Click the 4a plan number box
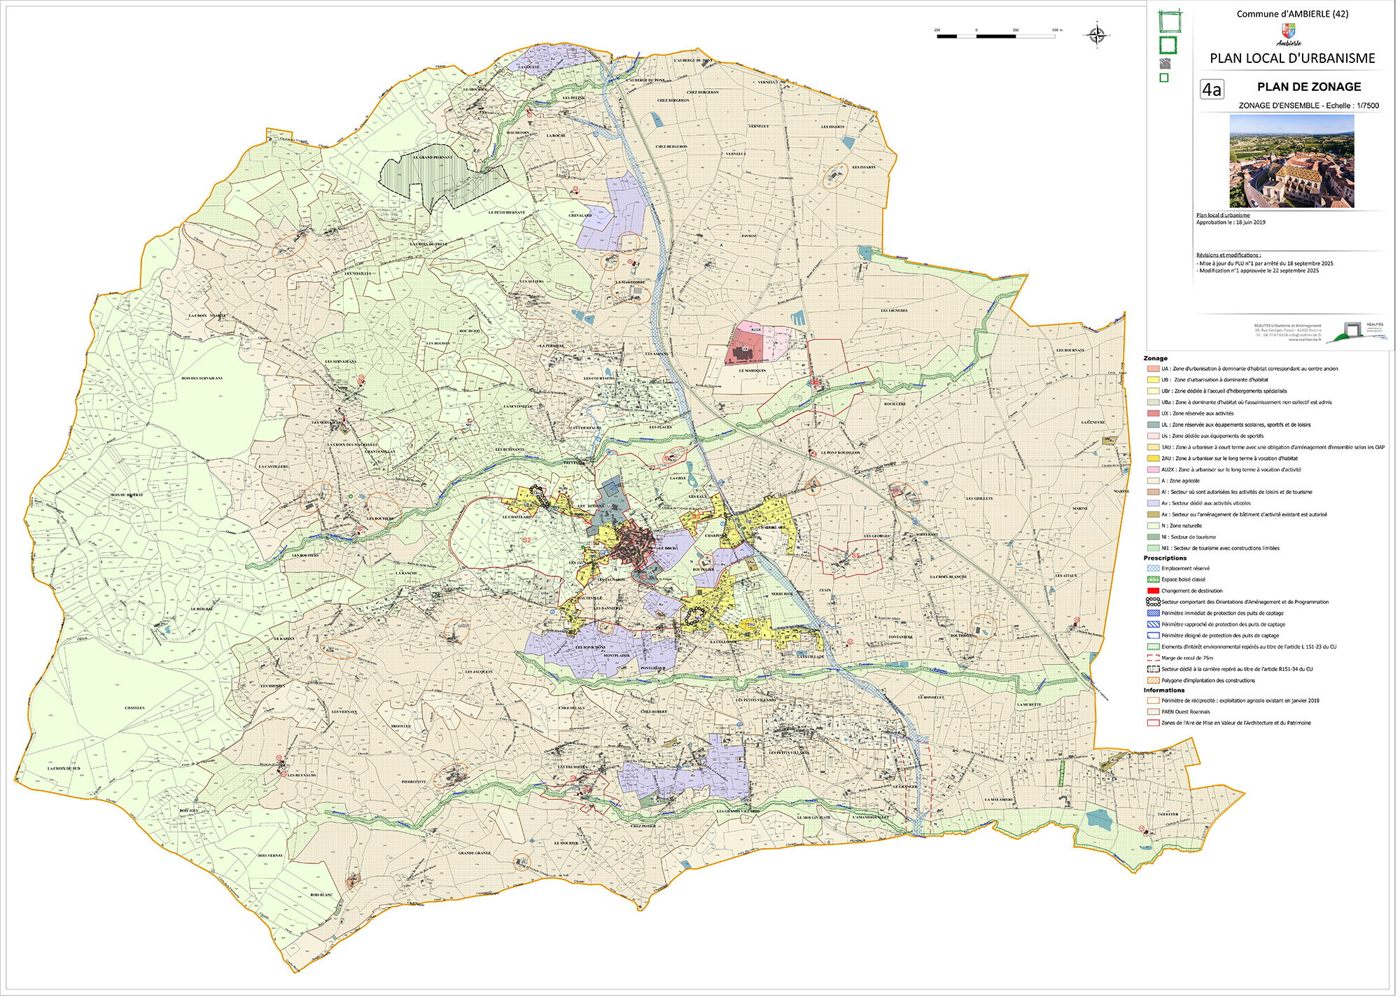 click(1212, 90)
